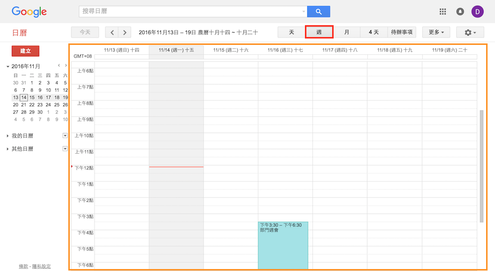
Task: Switch to the 月 view
Action: [346, 33]
